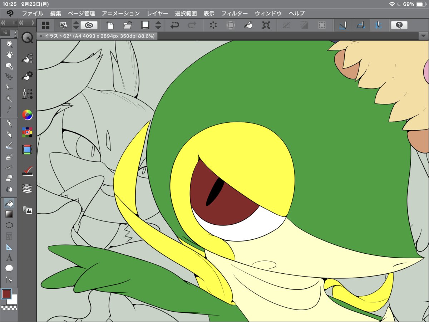Viewport: 429px width, 322px height.
Task: Select the Eyedropper tool
Action: [x=9, y=109]
